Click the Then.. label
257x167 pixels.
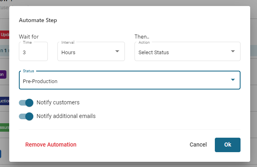click(x=142, y=37)
